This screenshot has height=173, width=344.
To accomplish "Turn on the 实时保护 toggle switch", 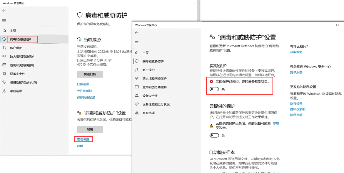I will coord(214,89).
